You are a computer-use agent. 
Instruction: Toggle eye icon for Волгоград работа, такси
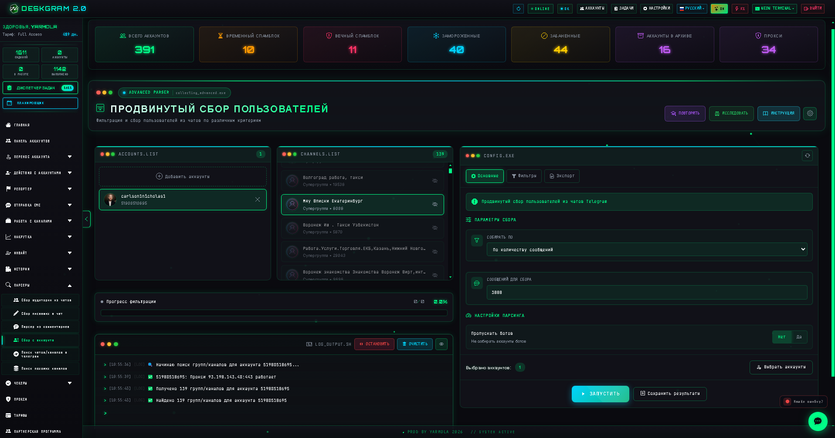[x=435, y=181]
